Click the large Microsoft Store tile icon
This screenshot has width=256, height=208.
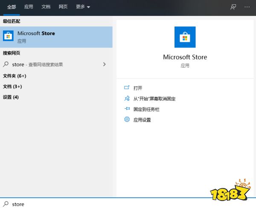tap(185, 37)
